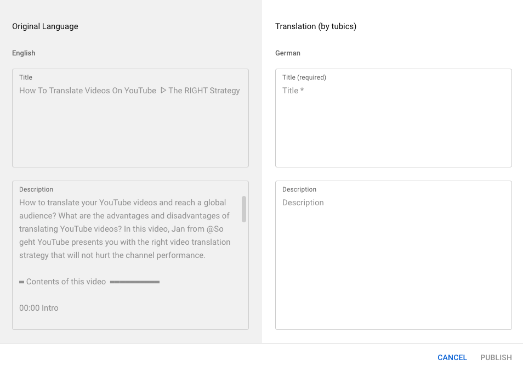Click "The RIGHT Strategy" text in the original title
Viewport: 523px width, 370px height.
[x=204, y=91]
